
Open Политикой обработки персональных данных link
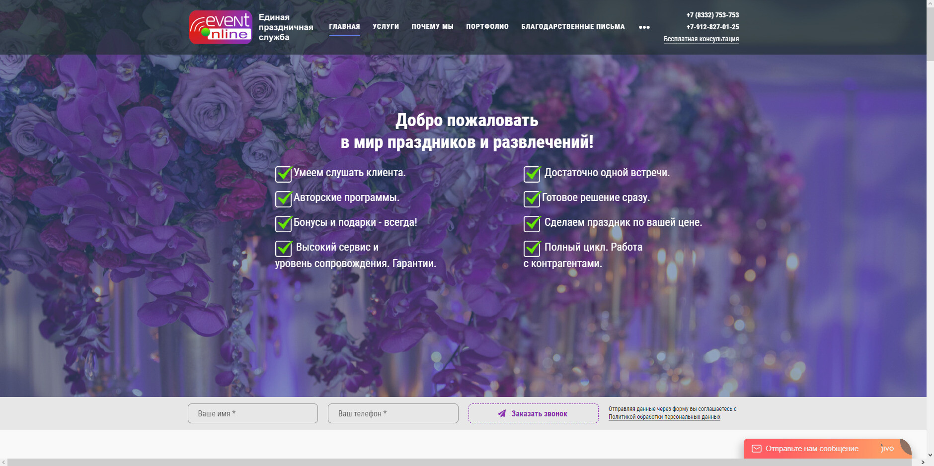[x=664, y=417]
